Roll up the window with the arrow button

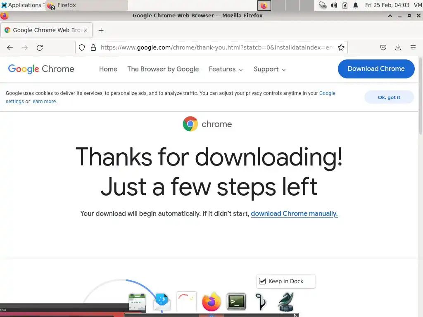(390, 16)
